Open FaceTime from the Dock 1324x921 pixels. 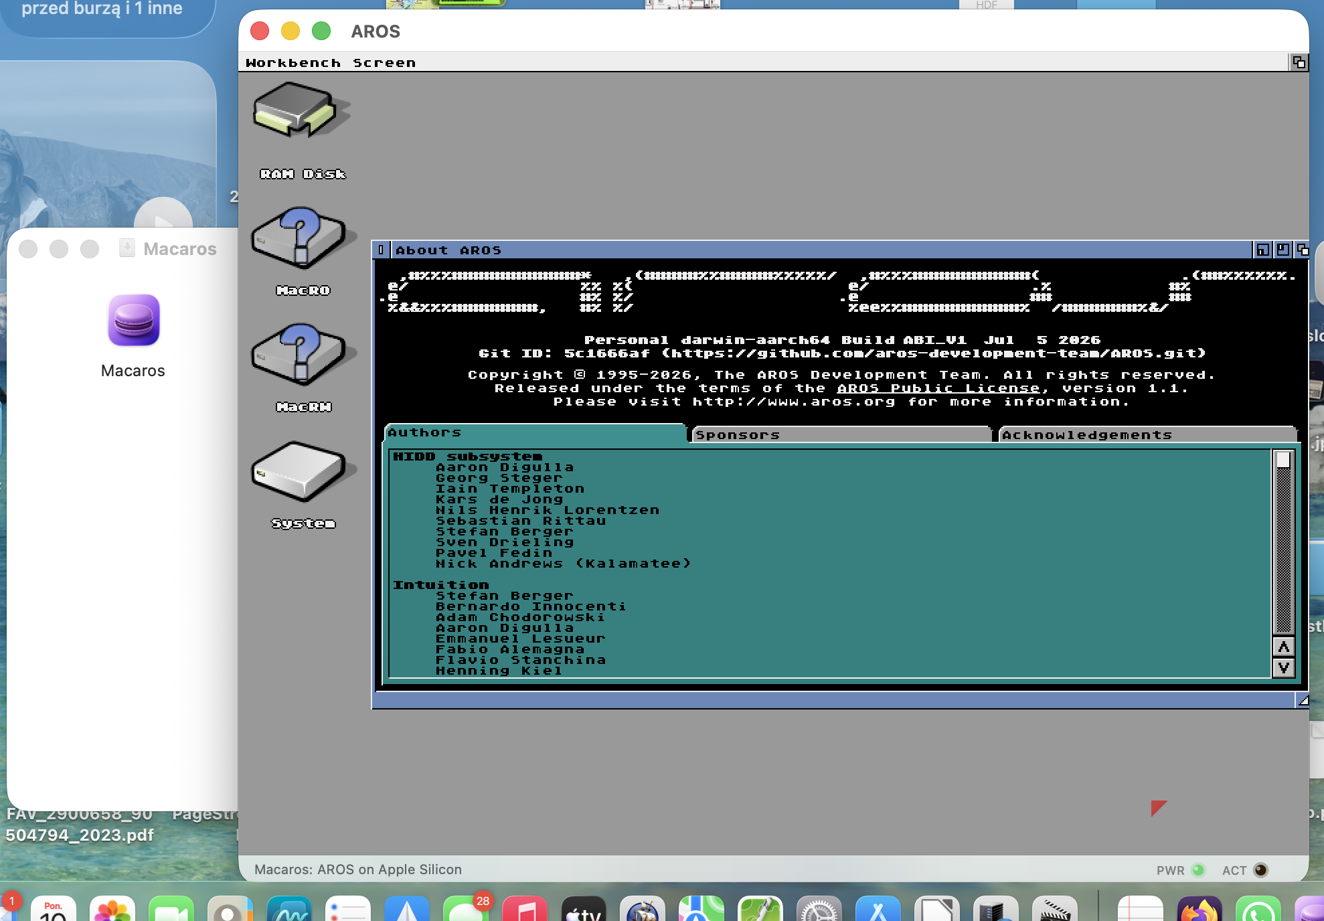[x=171, y=908]
